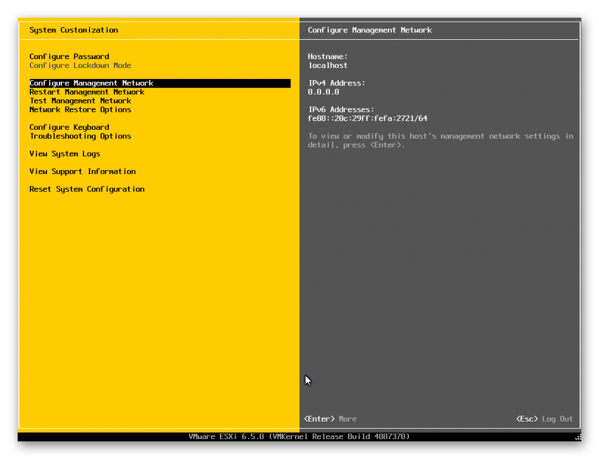Select Reset System Configuration
599x459 pixels.
pos(87,189)
